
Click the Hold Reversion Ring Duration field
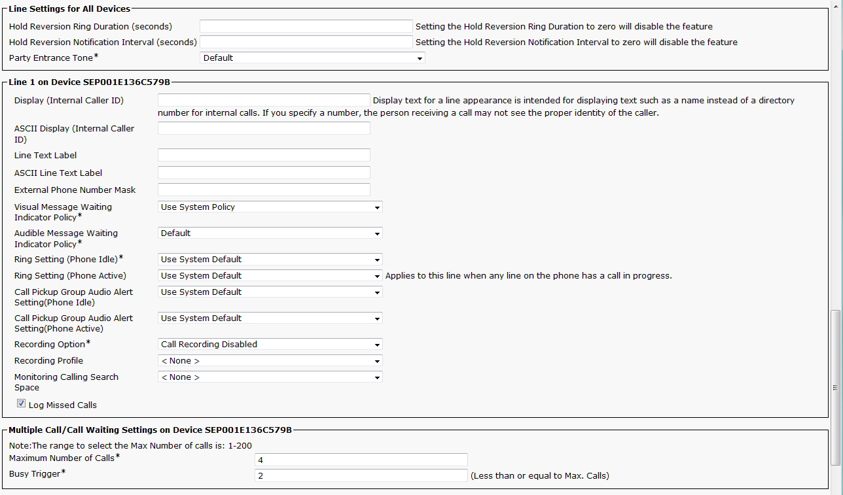click(x=306, y=27)
